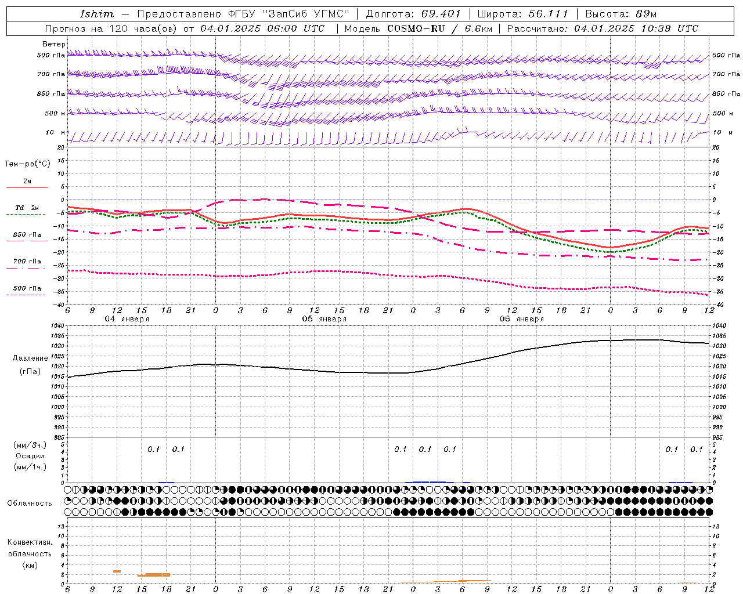Click the "Долгота: 69.401" header field

click(413, 14)
